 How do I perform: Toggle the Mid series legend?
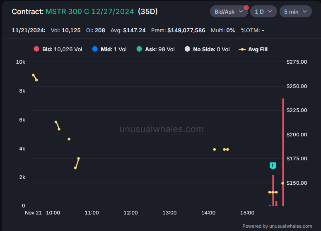[x=109, y=49]
